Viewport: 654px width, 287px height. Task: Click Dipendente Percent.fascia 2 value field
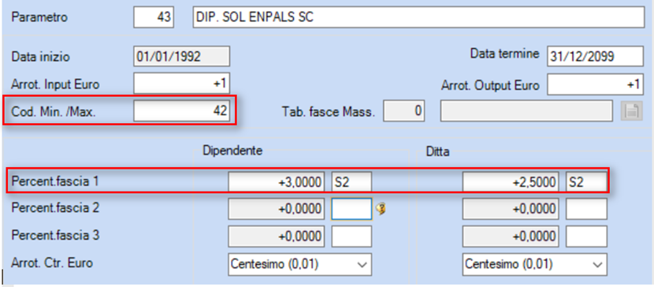point(276,209)
